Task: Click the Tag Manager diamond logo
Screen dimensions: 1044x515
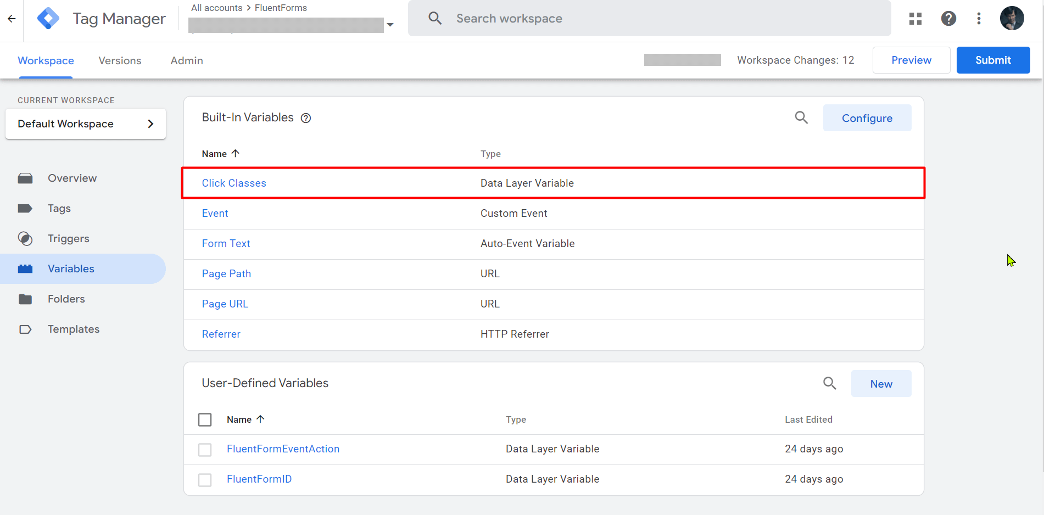Action: point(48,19)
